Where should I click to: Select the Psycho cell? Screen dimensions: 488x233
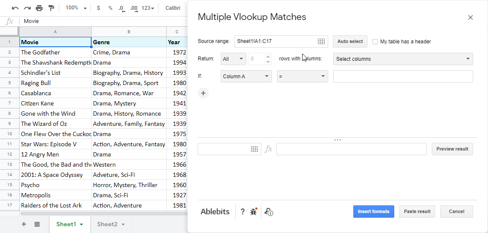pyautogui.click(x=55, y=185)
